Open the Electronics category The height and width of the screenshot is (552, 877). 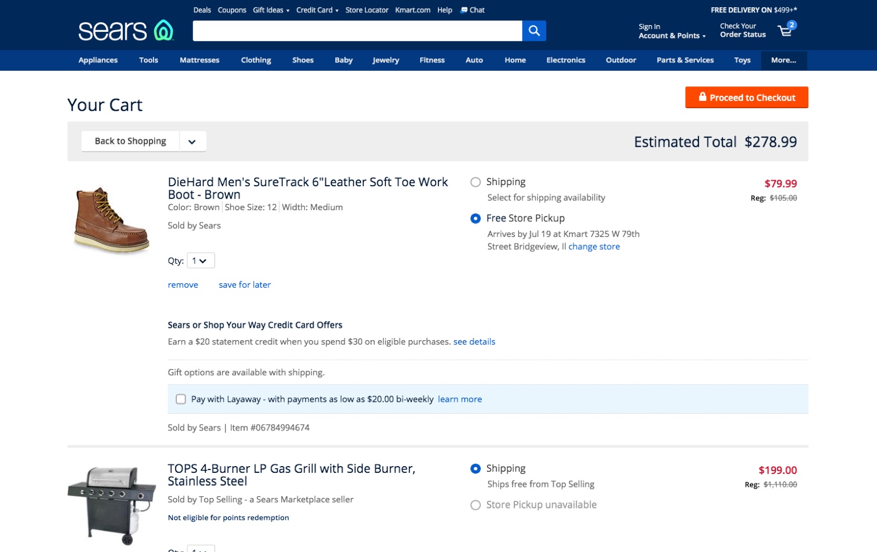point(566,60)
